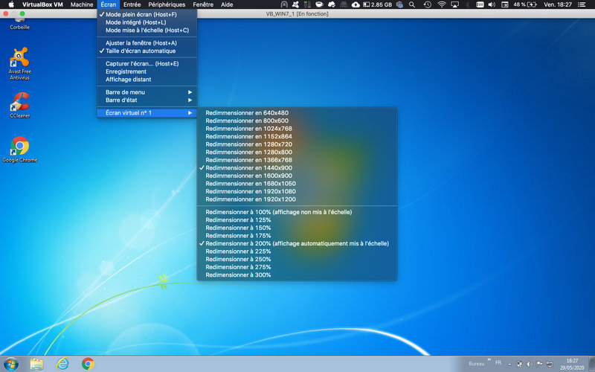Image resolution: width=595 pixels, height=372 pixels.
Task: Open the Périphériques menu
Action: coord(167,4)
